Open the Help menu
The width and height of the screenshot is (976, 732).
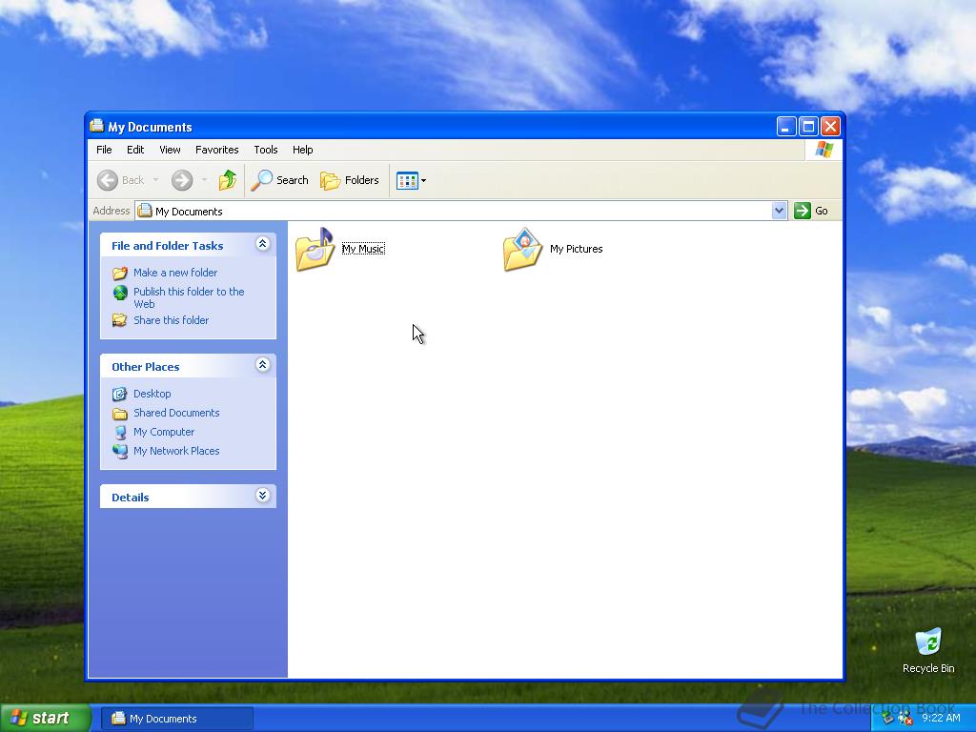[302, 150]
